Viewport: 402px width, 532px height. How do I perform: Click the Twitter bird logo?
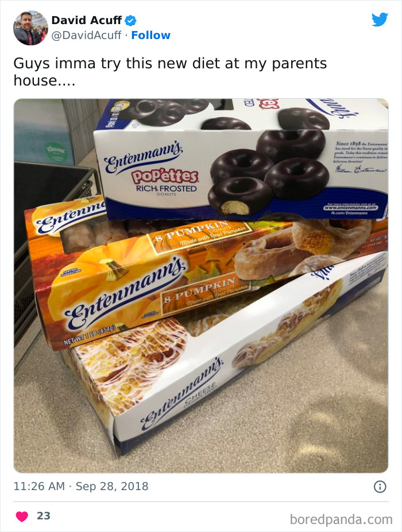(x=380, y=20)
